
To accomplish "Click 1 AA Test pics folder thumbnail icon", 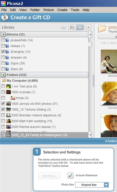I will tap(8, 86).
